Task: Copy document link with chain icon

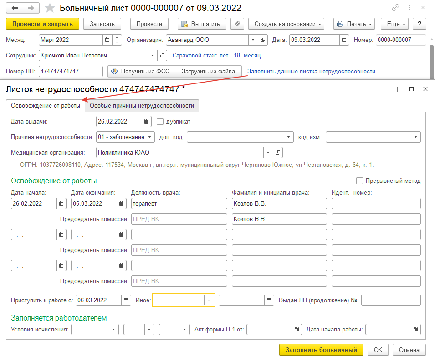Action: click(x=395, y=8)
